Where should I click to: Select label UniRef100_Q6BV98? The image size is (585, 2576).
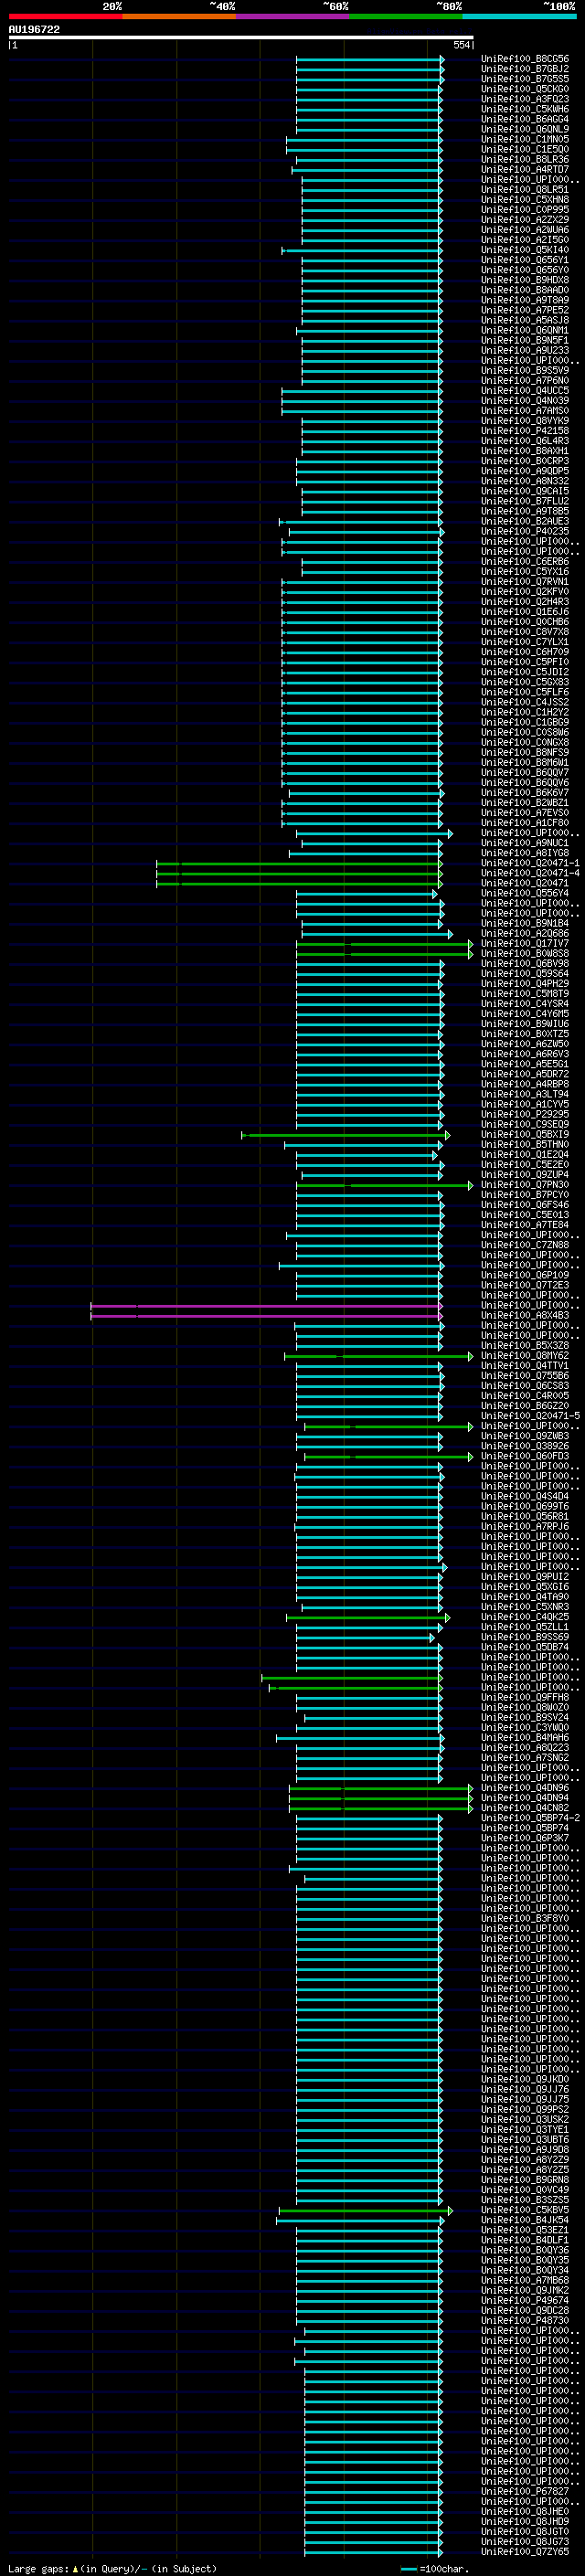click(524, 963)
